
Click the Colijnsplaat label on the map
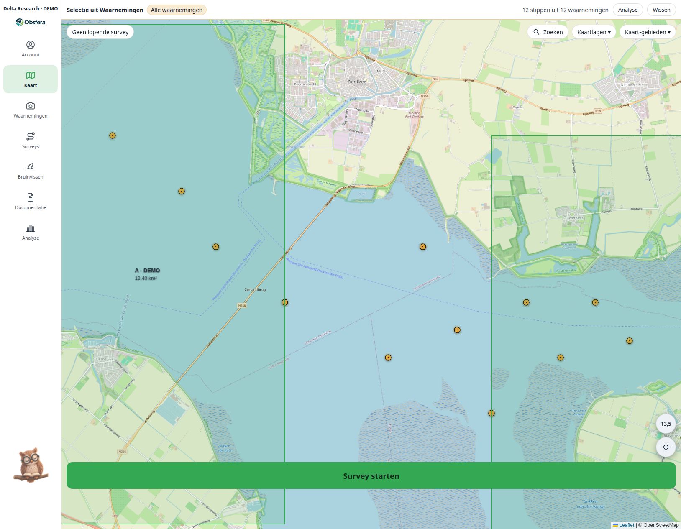coord(104,359)
